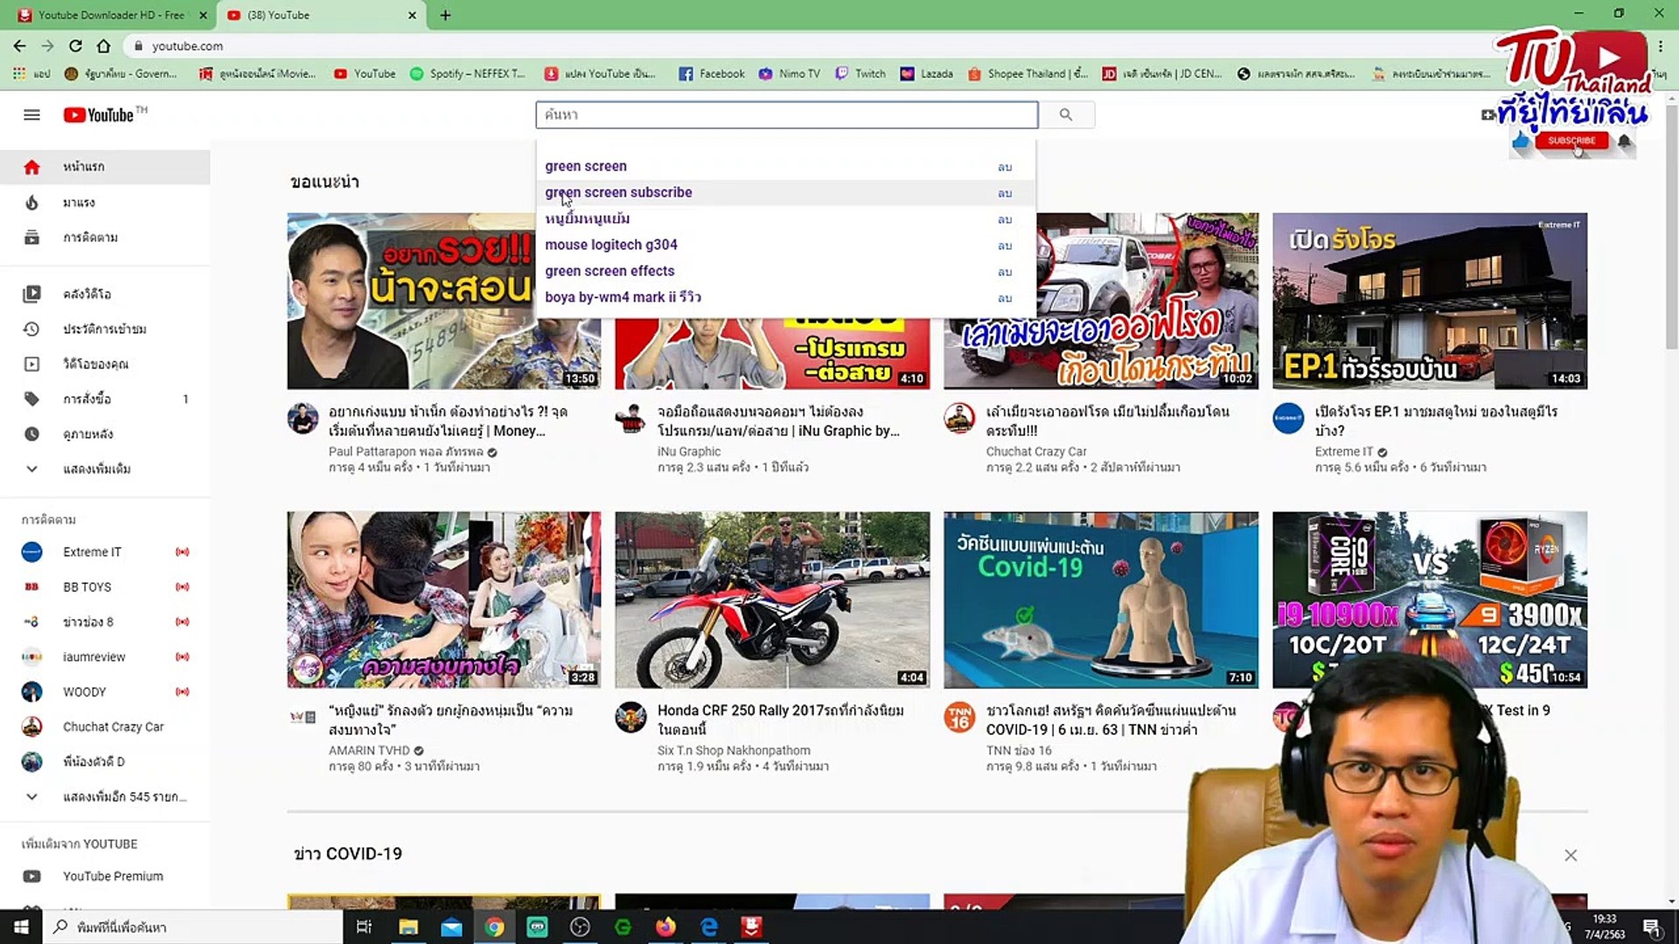Open Chrome from the Windows taskbar
Viewport: 1679px width, 944px height.
click(x=494, y=927)
